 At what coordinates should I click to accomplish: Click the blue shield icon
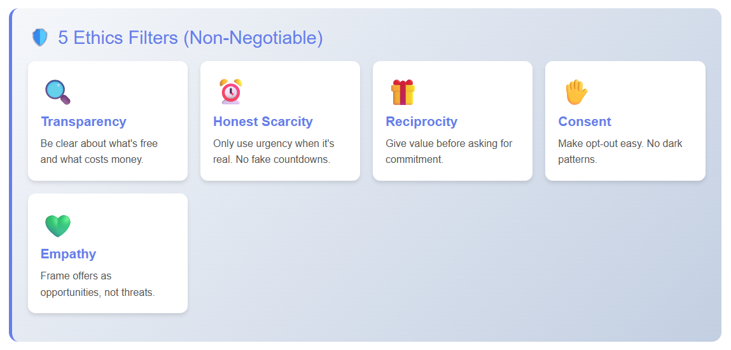click(x=40, y=38)
